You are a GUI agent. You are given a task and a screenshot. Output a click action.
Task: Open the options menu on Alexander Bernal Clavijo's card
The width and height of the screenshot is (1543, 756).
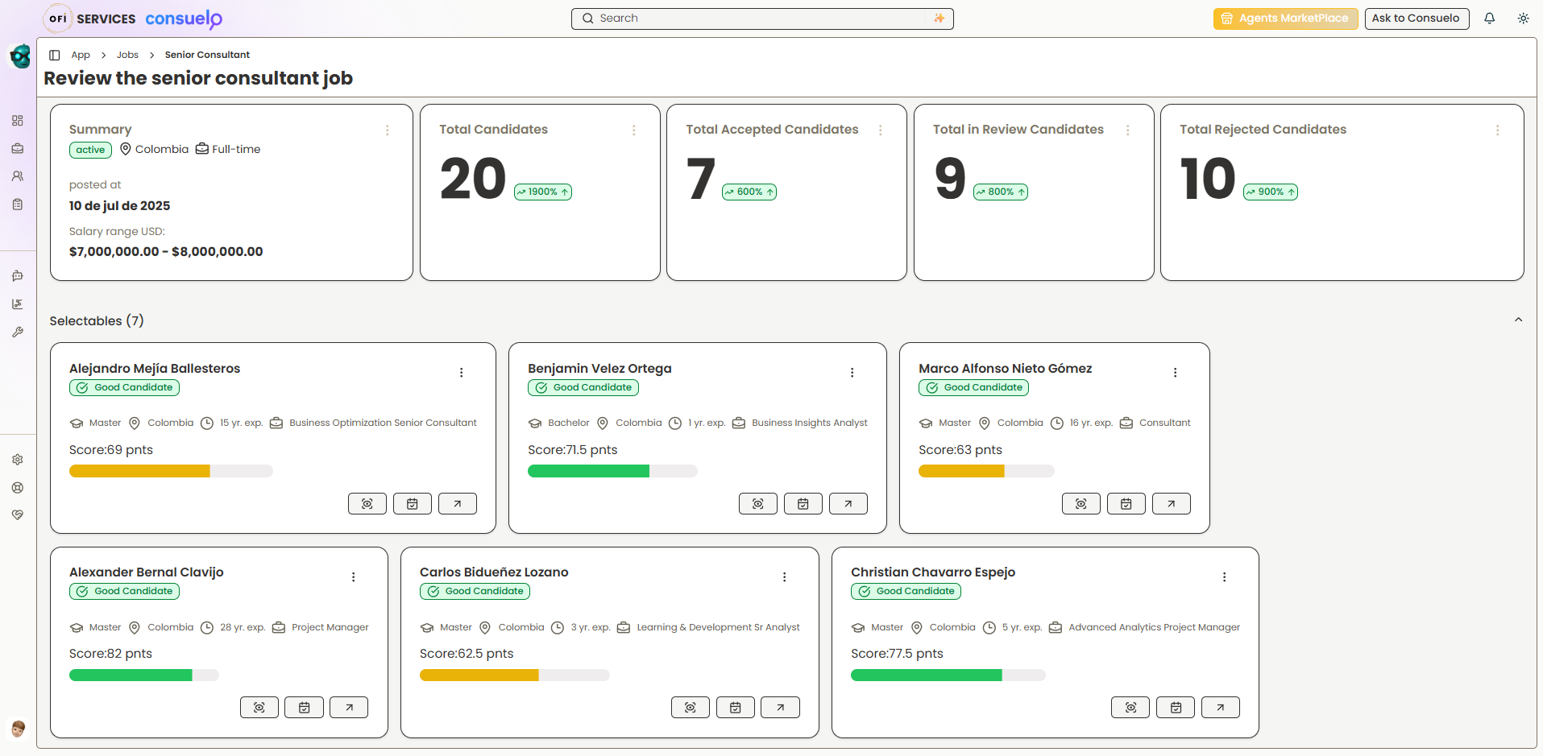tap(353, 577)
